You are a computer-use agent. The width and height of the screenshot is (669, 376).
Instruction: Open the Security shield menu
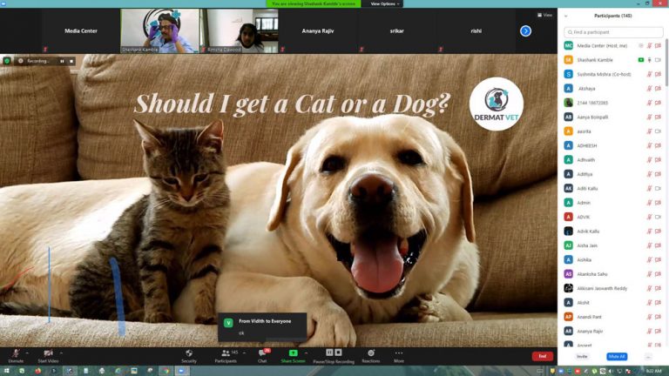[x=188, y=355]
